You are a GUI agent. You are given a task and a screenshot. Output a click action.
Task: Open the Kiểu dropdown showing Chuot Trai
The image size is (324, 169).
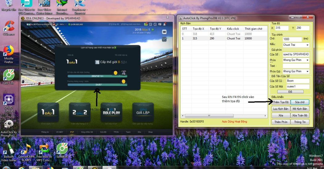pyautogui.click(x=296, y=45)
